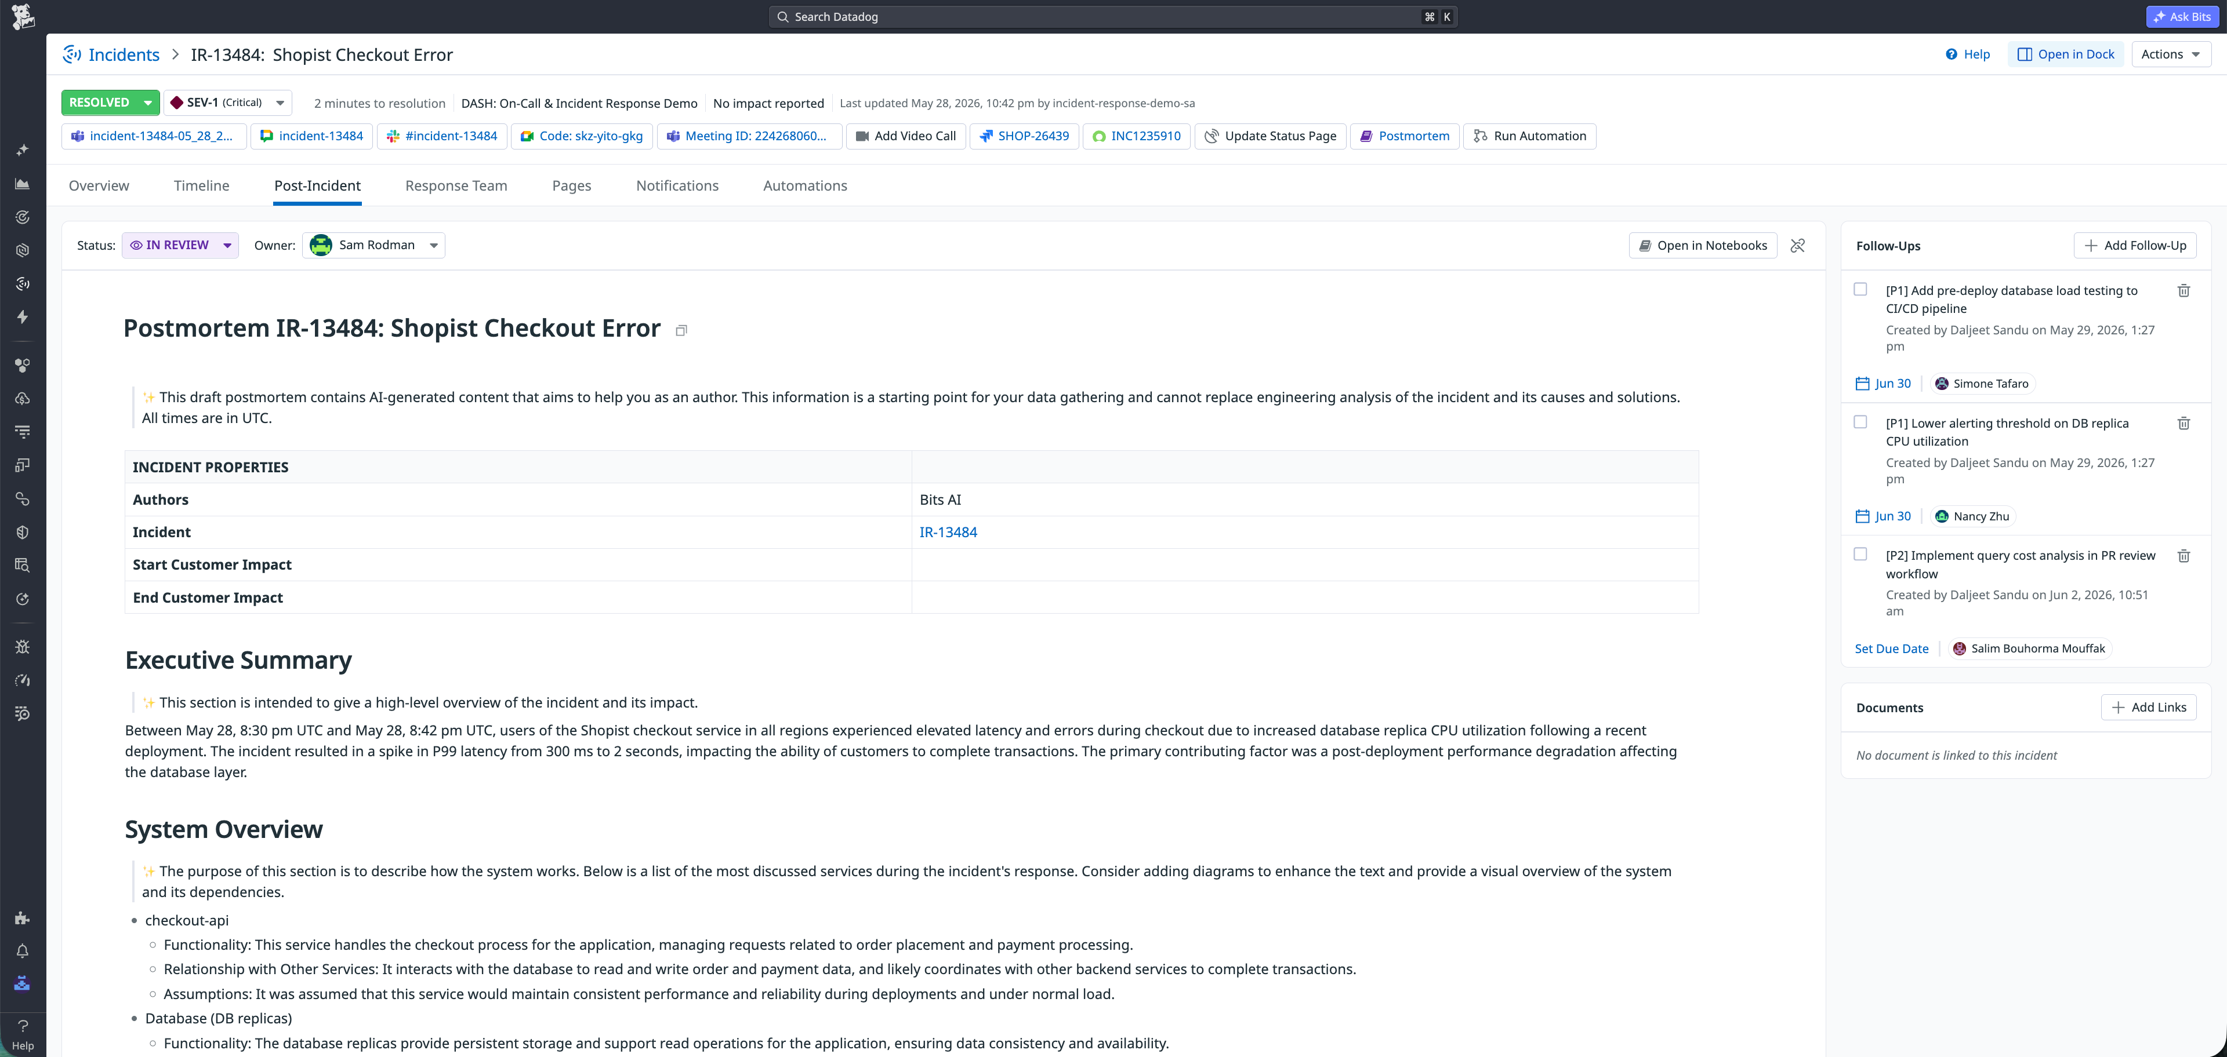Select the Post-Incident tab
The image size is (2227, 1057).
pyautogui.click(x=317, y=185)
